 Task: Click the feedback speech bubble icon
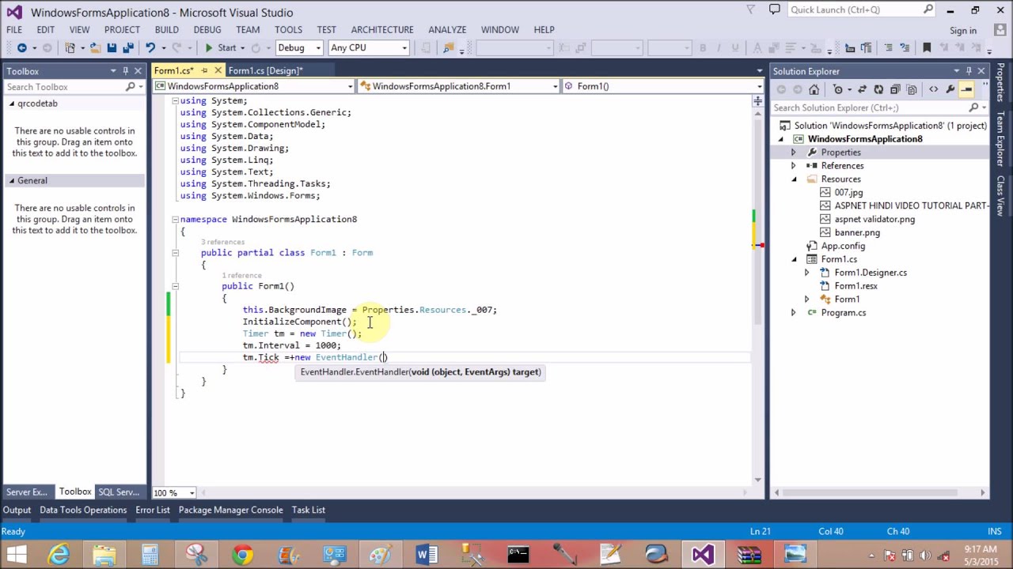pyautogui.click(x=774, y=9)
